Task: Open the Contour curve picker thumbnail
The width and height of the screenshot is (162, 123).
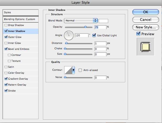Action: click(x=68, y=70)
